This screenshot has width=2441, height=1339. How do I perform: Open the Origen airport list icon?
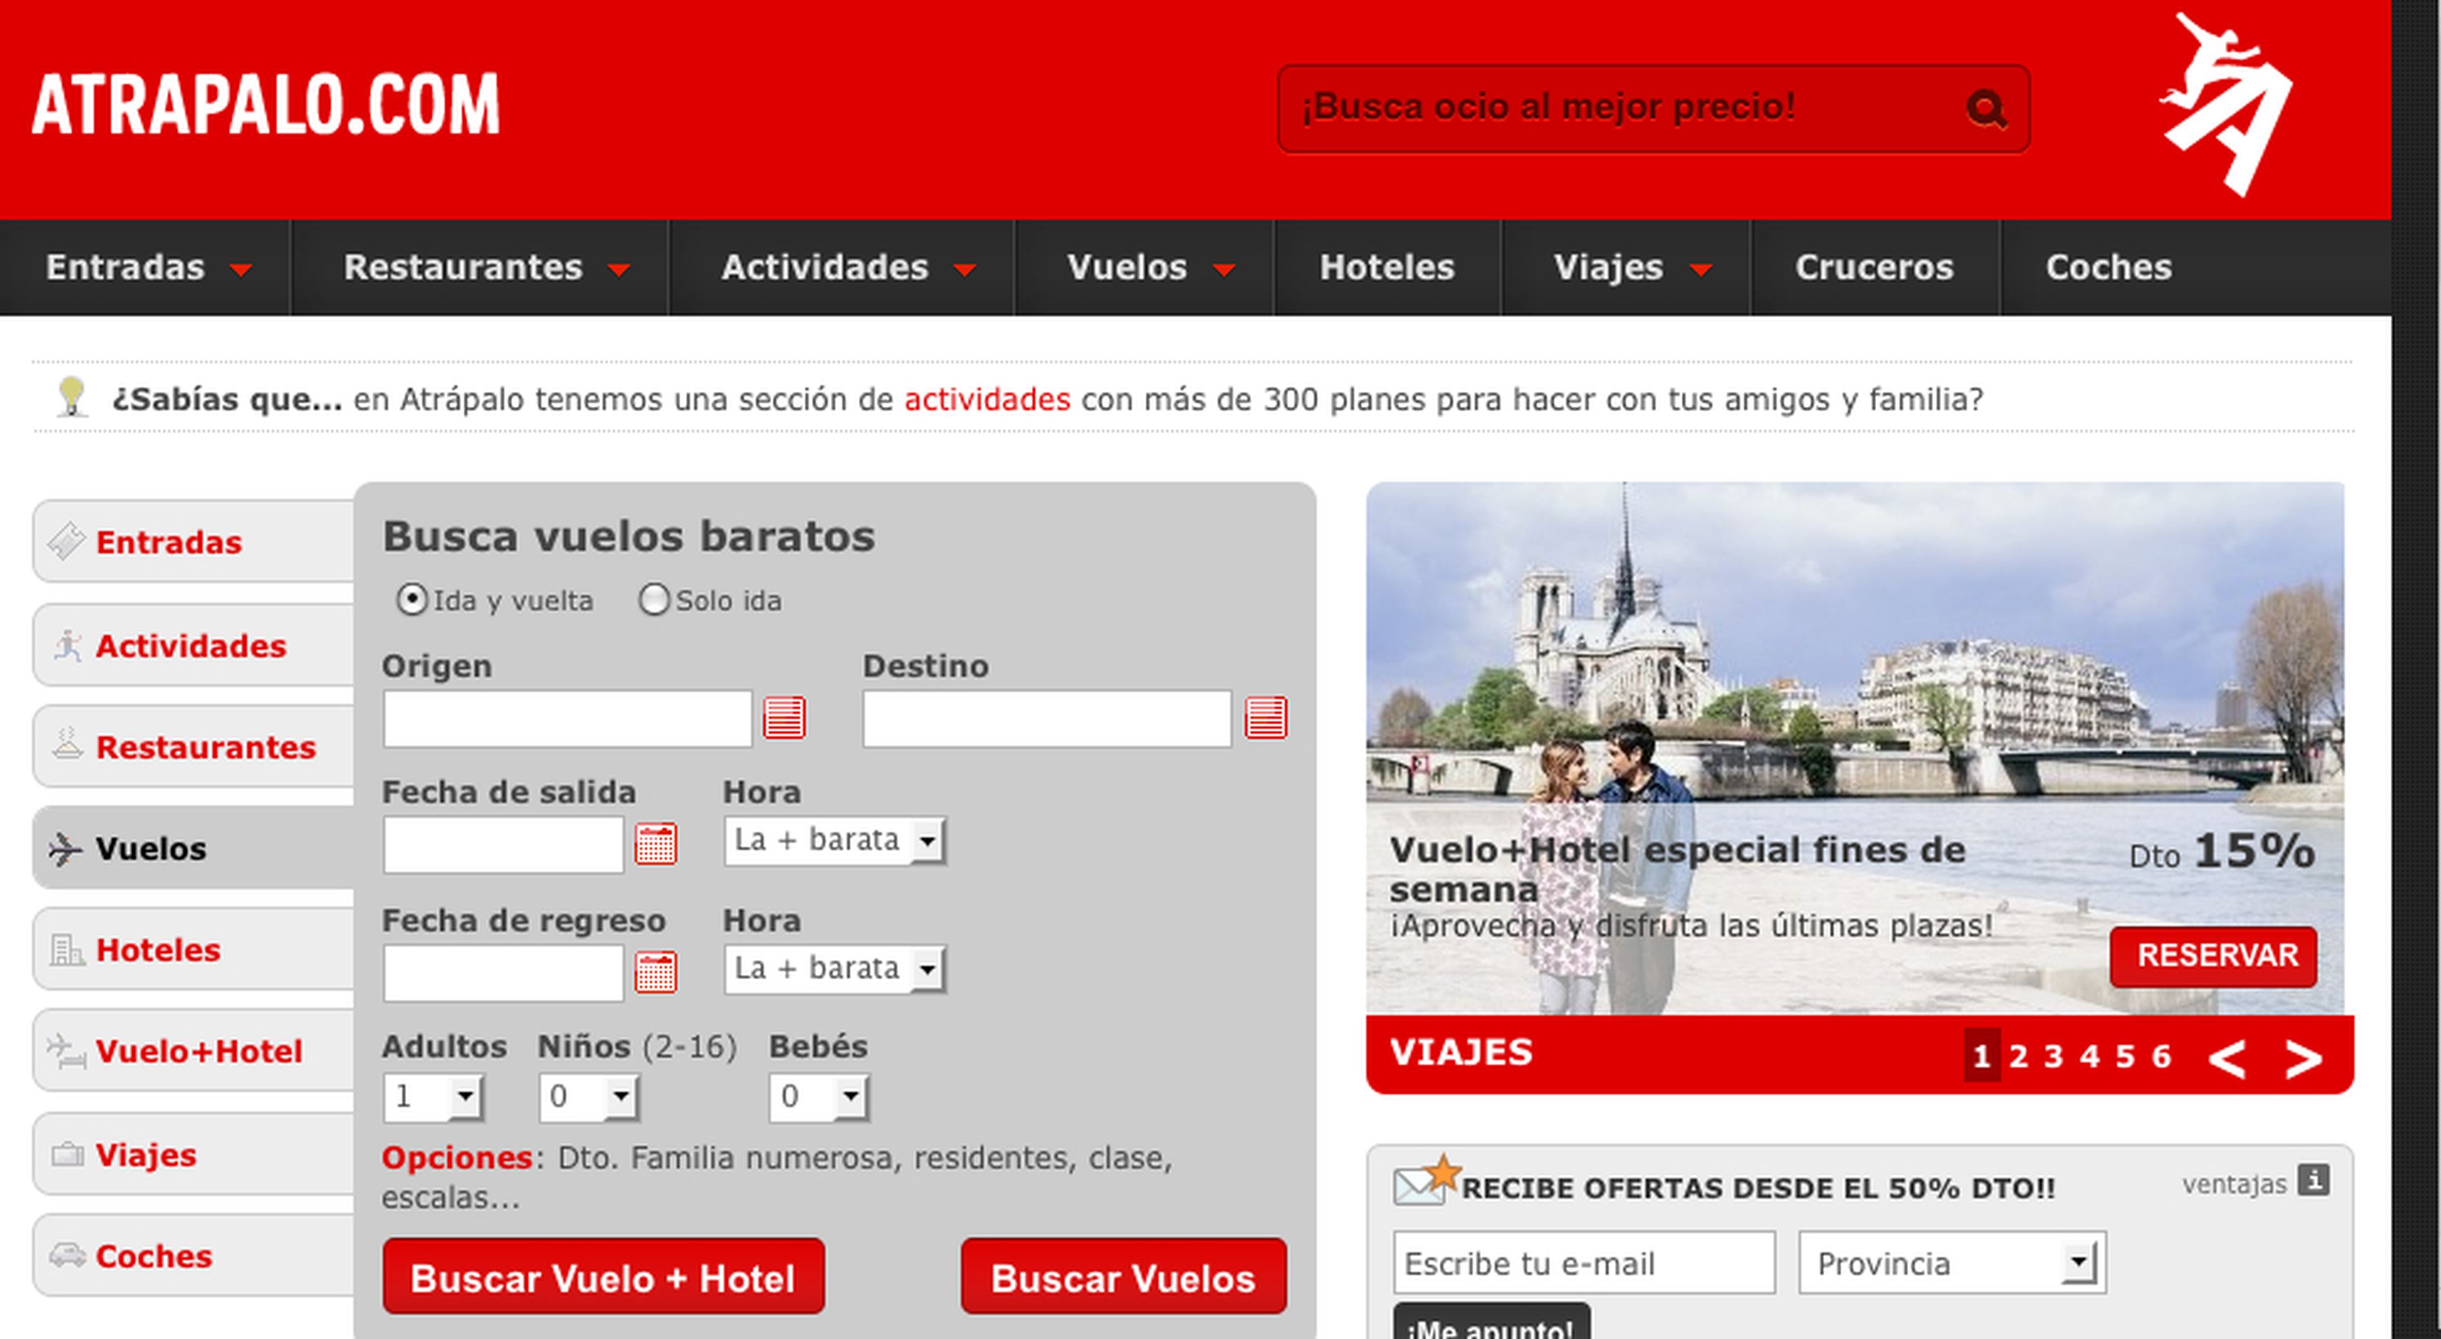[x=784, y=717]
